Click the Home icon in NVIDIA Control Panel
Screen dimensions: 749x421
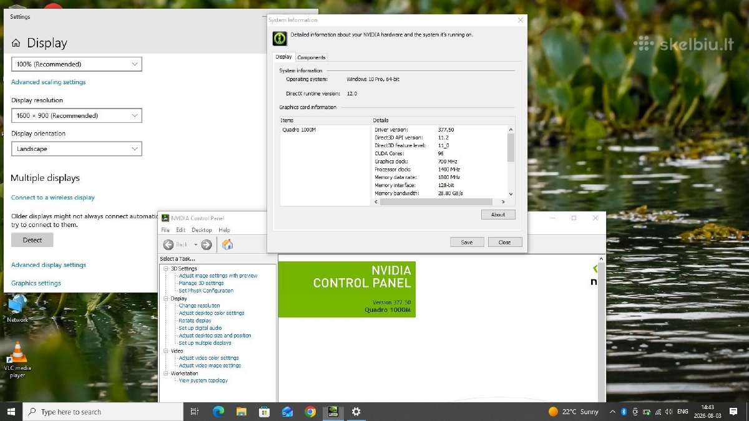(228, 244)
